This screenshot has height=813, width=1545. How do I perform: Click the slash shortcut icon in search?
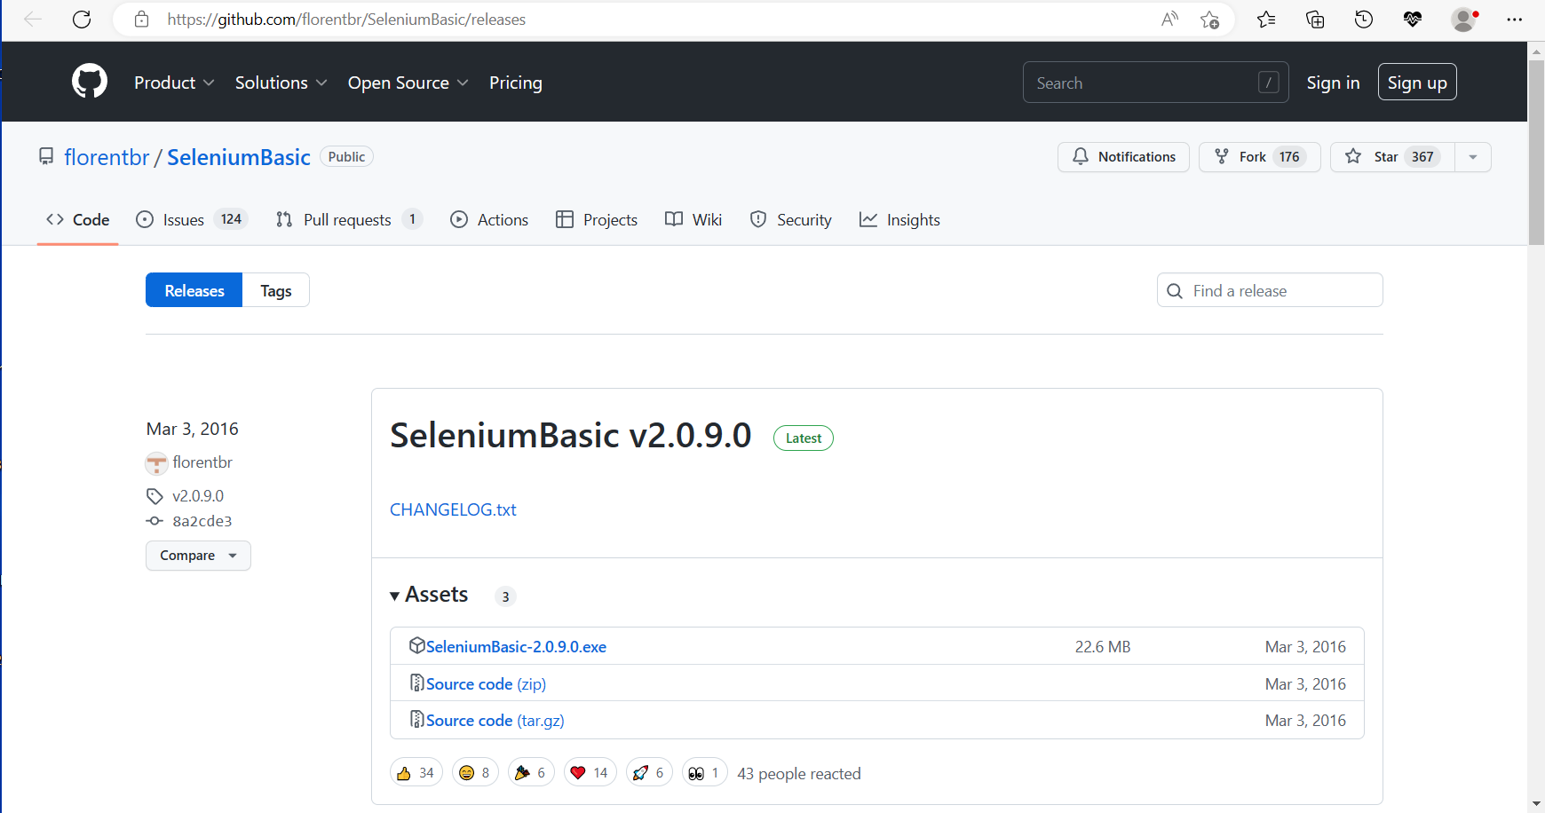point(1269,83)
